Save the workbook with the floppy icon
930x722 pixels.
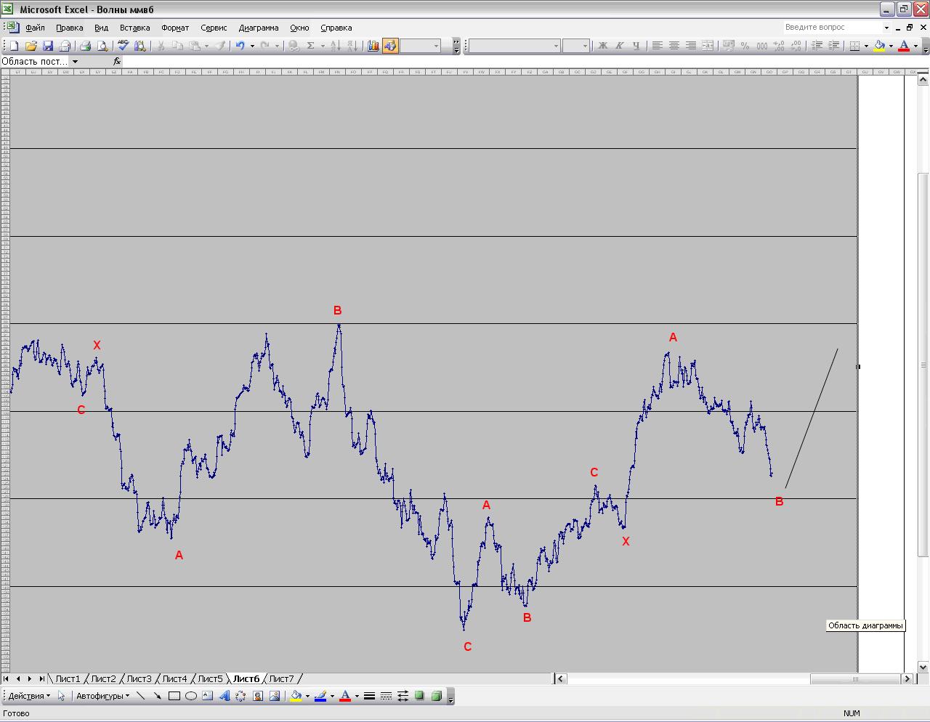[48, 46]
